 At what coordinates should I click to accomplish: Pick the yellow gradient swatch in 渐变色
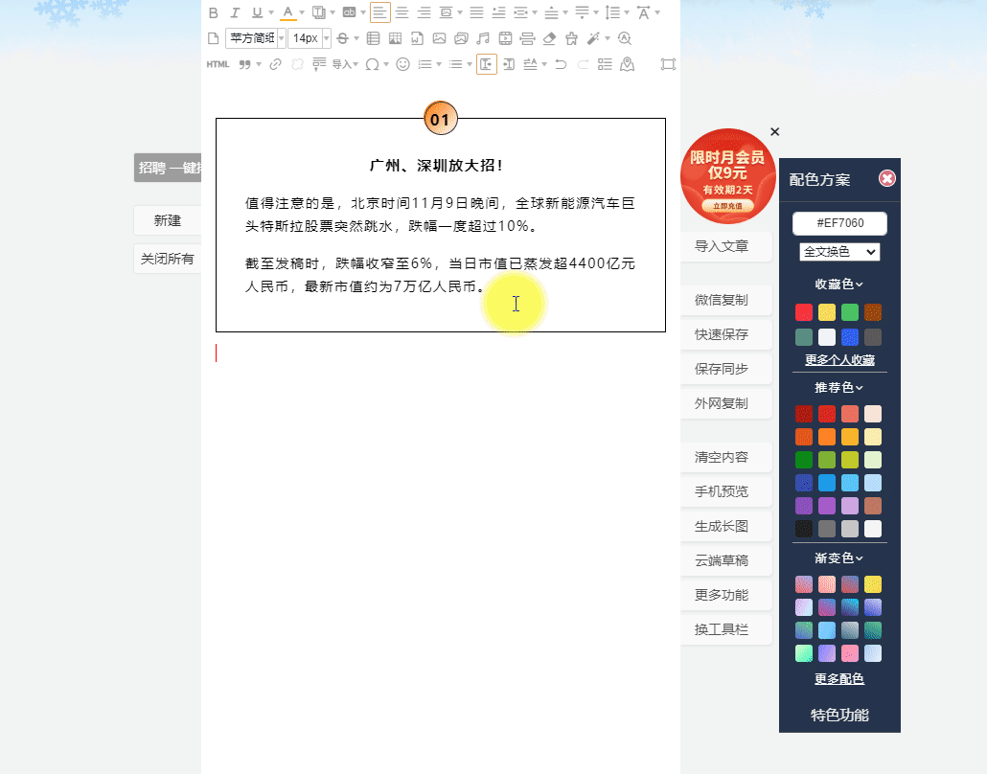click(873, 584)
